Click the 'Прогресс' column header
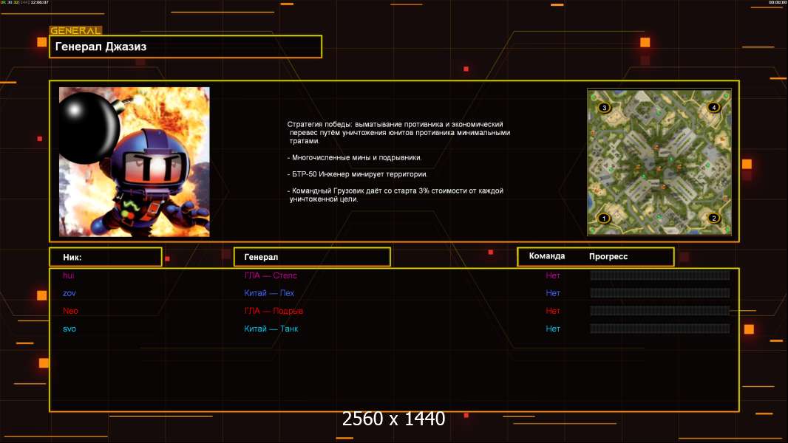 (608, 256)
